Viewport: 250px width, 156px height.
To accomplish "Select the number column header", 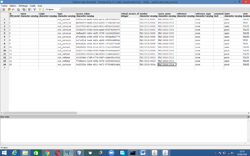I will (x=148, y=15).
